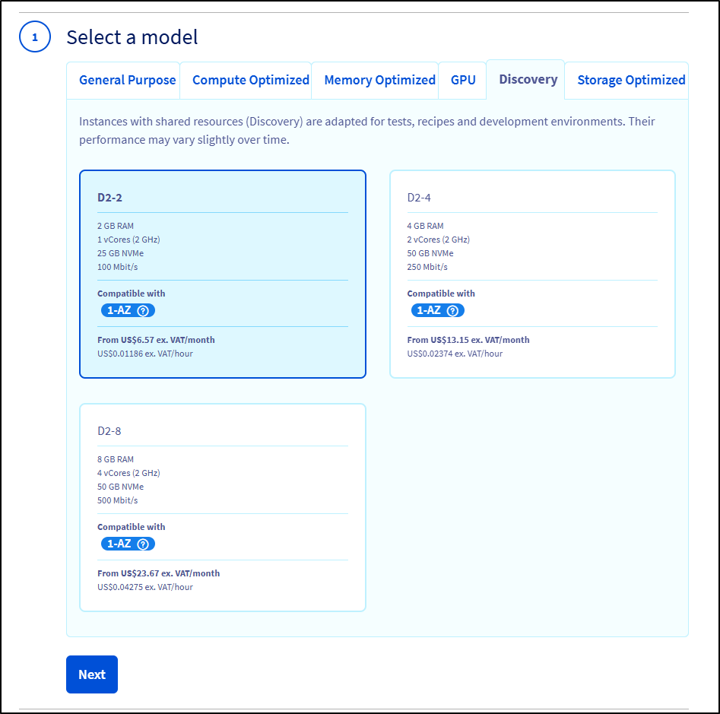This screenshot has height=714, width=720.
Task: Click the D2-4 US$13.15 monthly price text
Action: tap(468, 340)
